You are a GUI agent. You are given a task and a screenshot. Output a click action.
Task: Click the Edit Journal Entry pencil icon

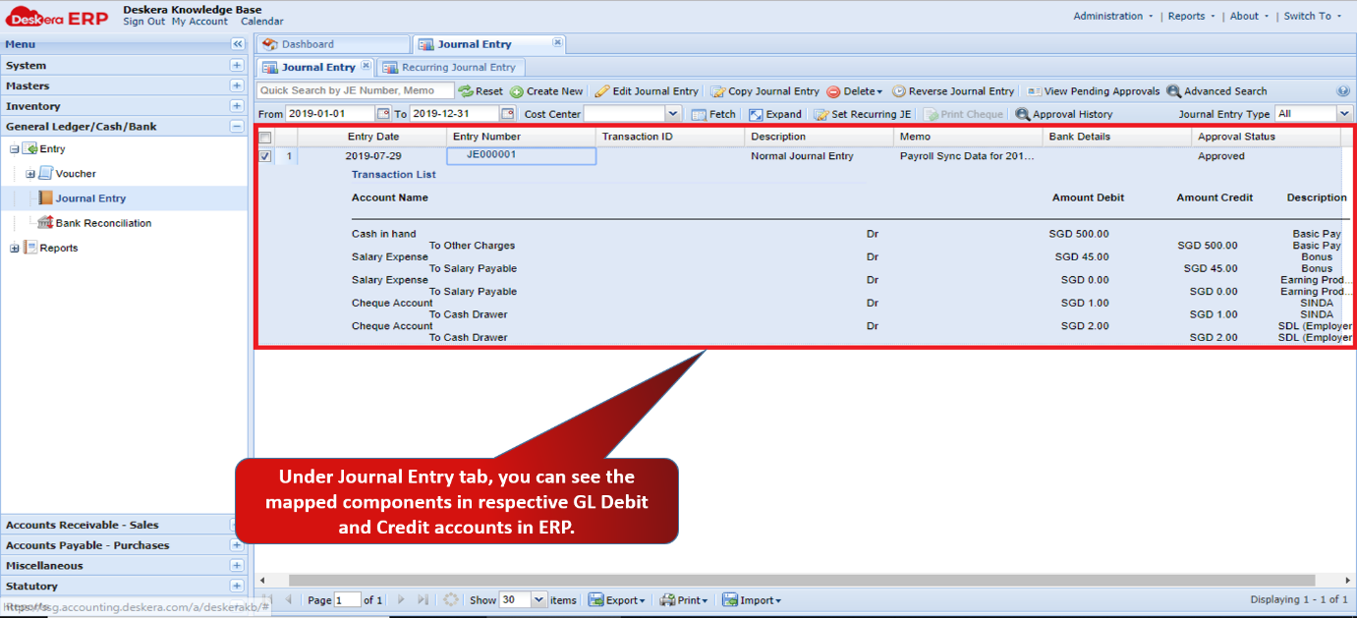(x=602, y=91)
